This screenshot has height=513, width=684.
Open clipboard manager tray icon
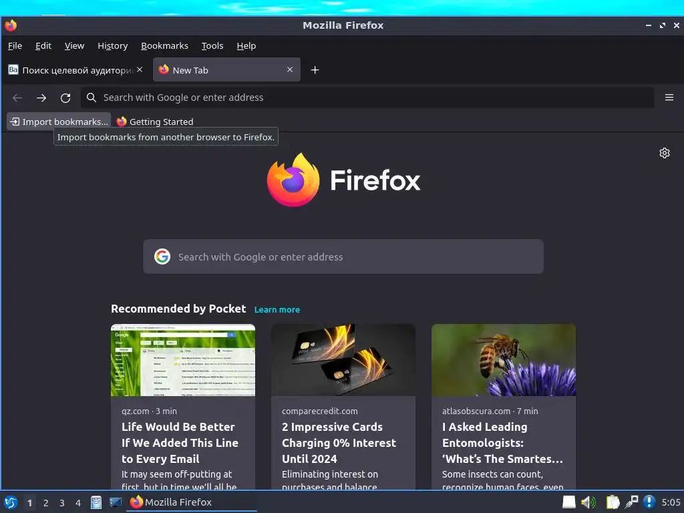(x=613, y=502)
